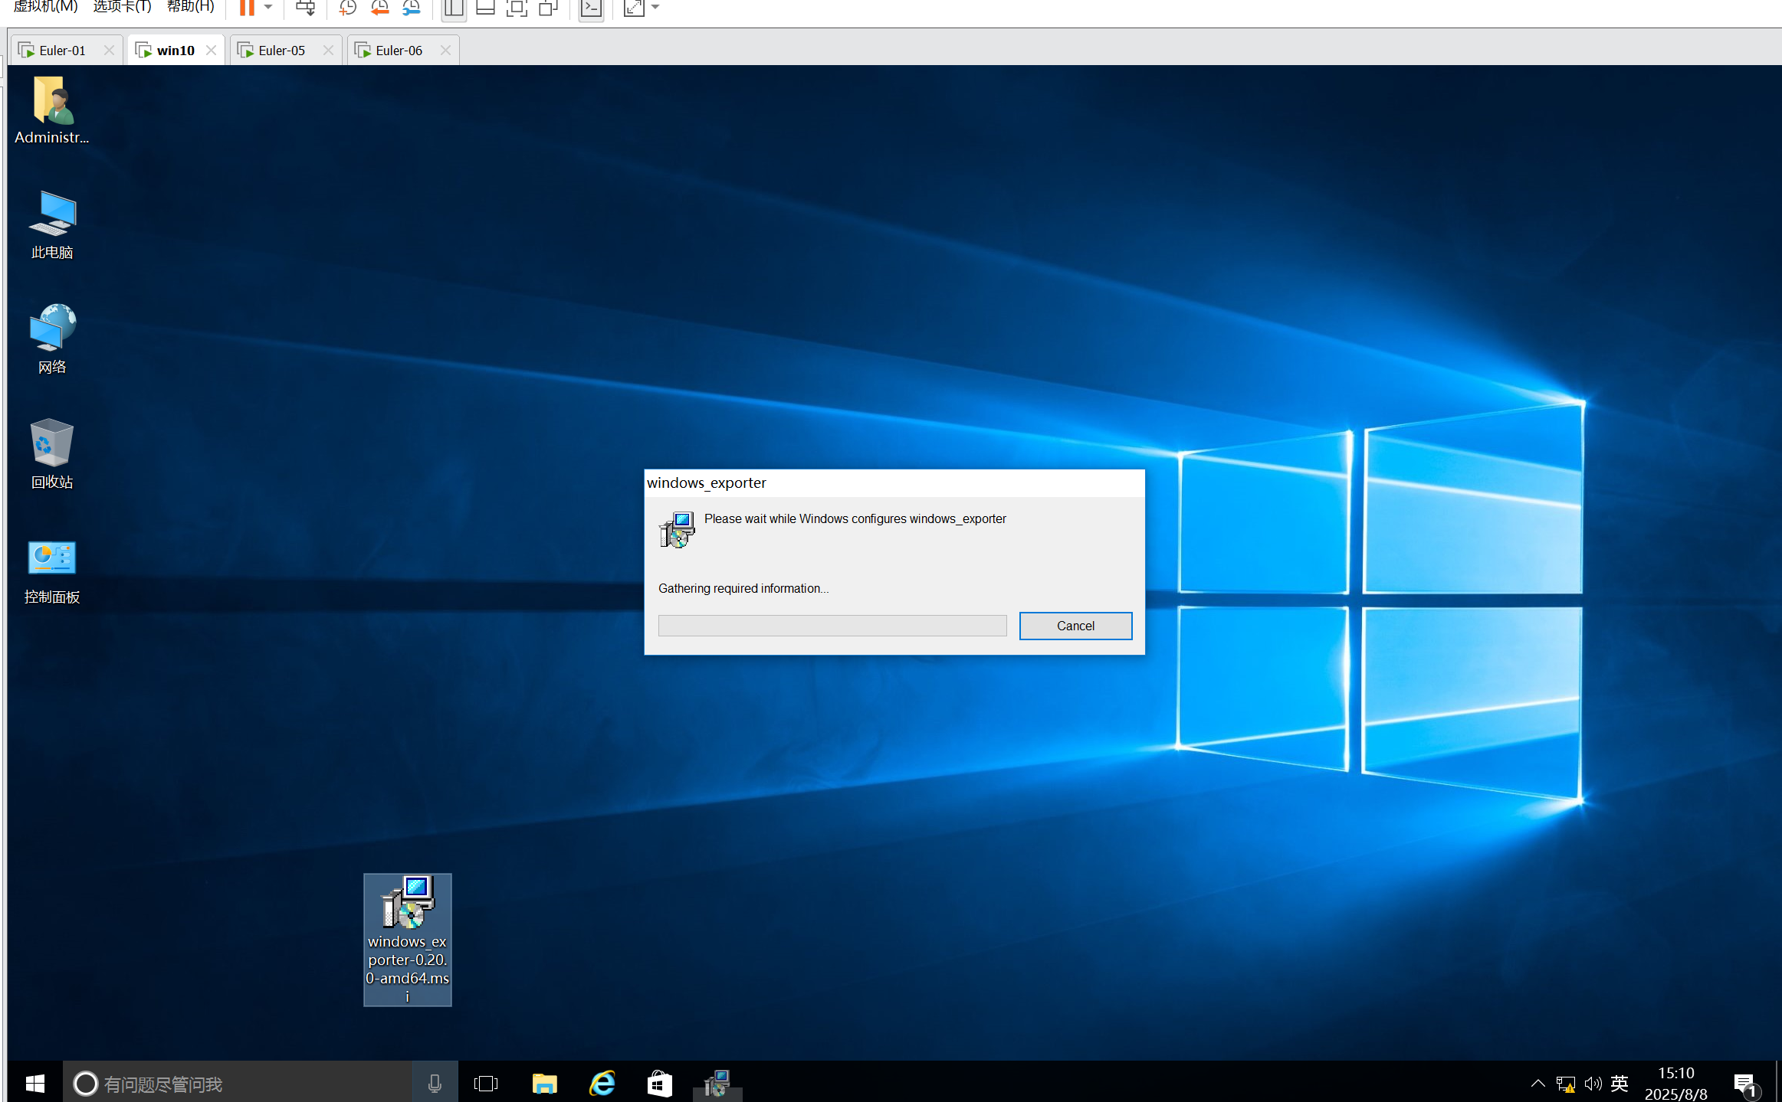The height and width of the screenshot is (1102, 1782).
Task: Close the Euler-05 tab
Action: coord(328,51)
